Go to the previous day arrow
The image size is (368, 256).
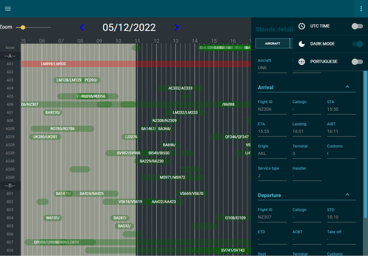(81, 28)
